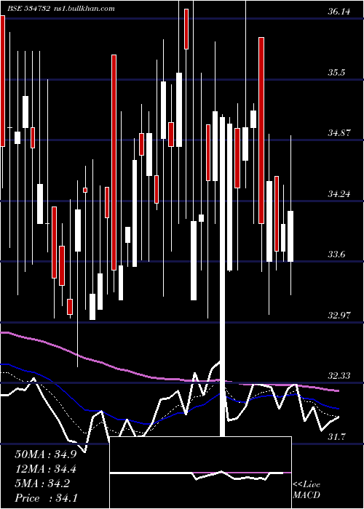
Task: Click the first red candle at chart start
Action: pyautogui.click(x=2, y=81)
